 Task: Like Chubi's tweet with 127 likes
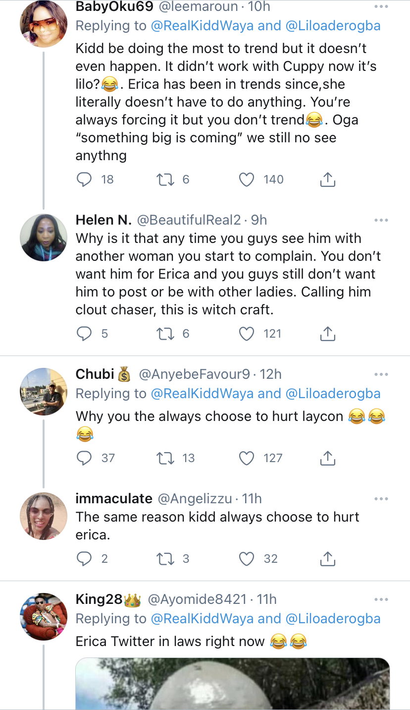pos(247,458)
